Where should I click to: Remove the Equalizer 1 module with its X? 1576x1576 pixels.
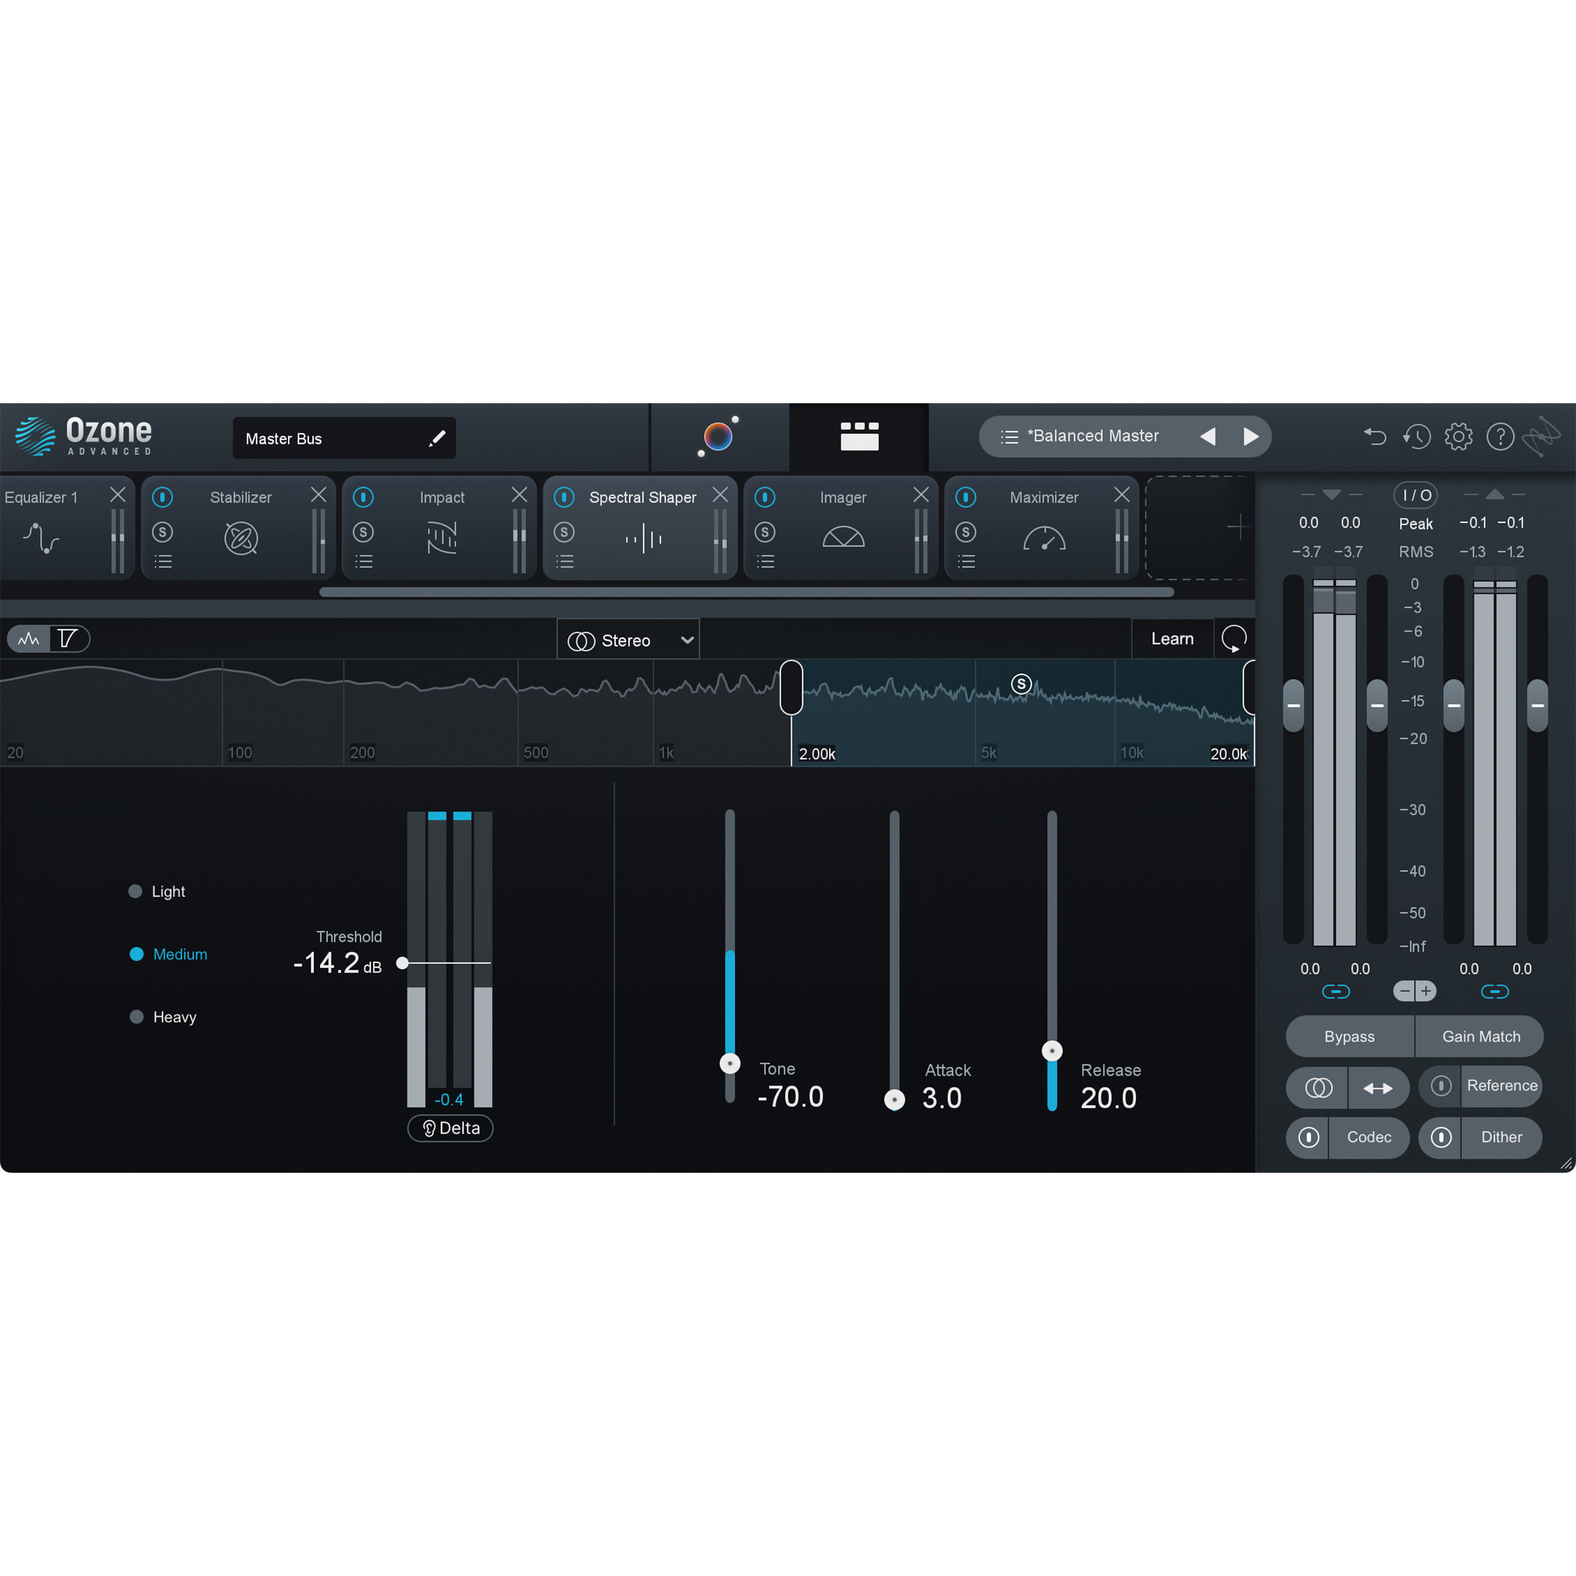(x=118, y=494)
